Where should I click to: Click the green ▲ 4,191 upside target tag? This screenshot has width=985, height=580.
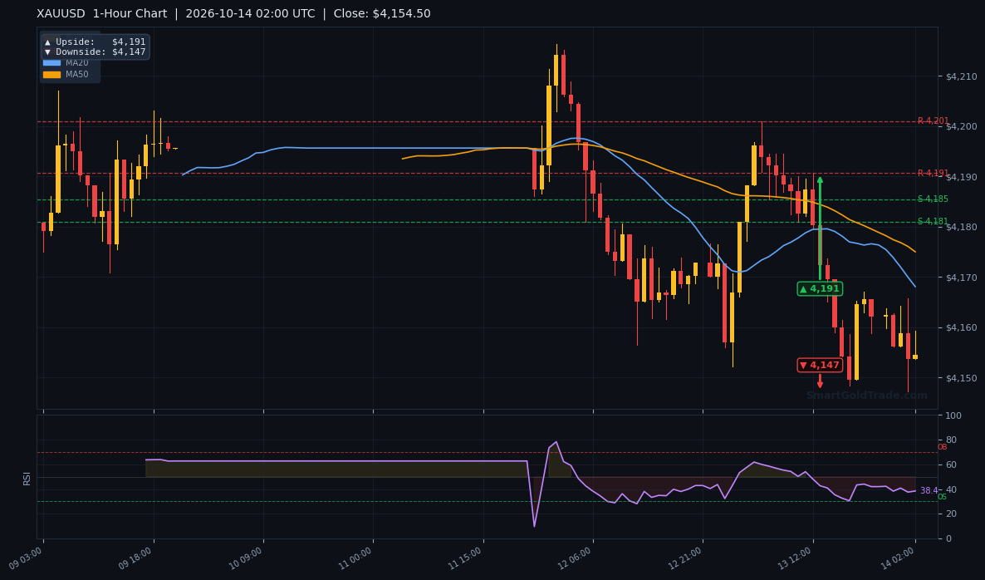(820, 289)
